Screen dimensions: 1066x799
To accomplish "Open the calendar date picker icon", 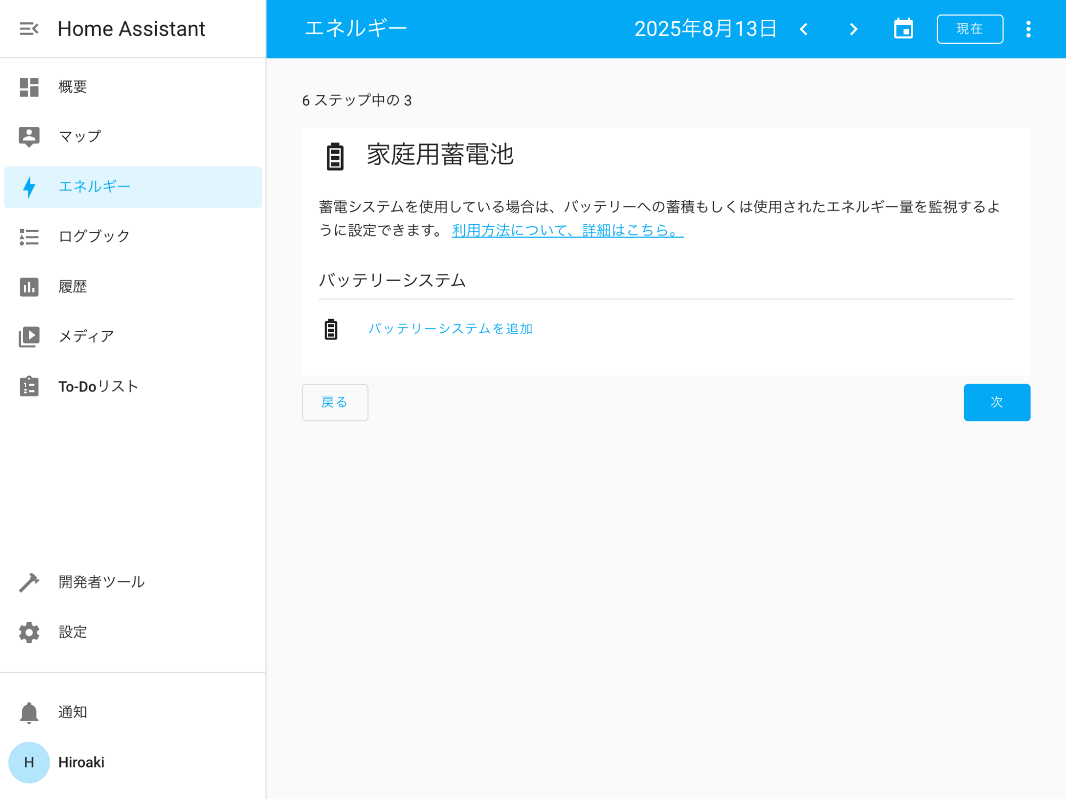I will tap(903, 29).
